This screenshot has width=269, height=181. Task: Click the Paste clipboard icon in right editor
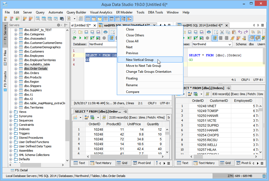pos(234,32)
